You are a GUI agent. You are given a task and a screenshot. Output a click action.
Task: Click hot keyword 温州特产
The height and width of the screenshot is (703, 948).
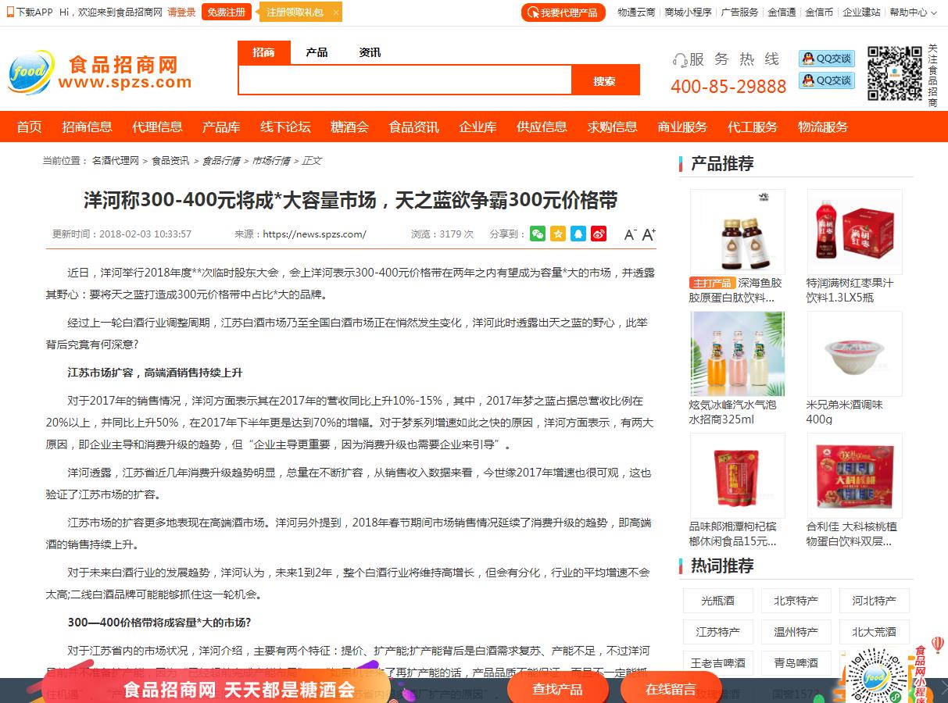[x=796, y=632]
